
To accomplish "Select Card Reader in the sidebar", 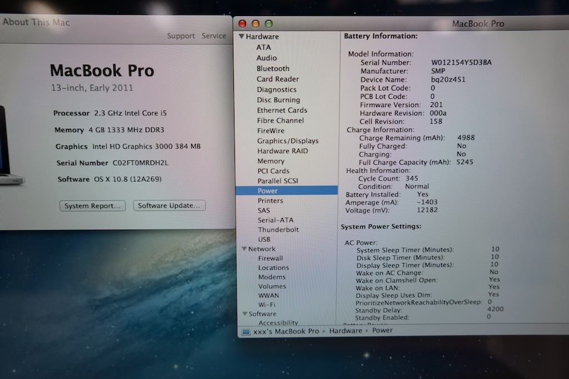I will tap(278, 79).
